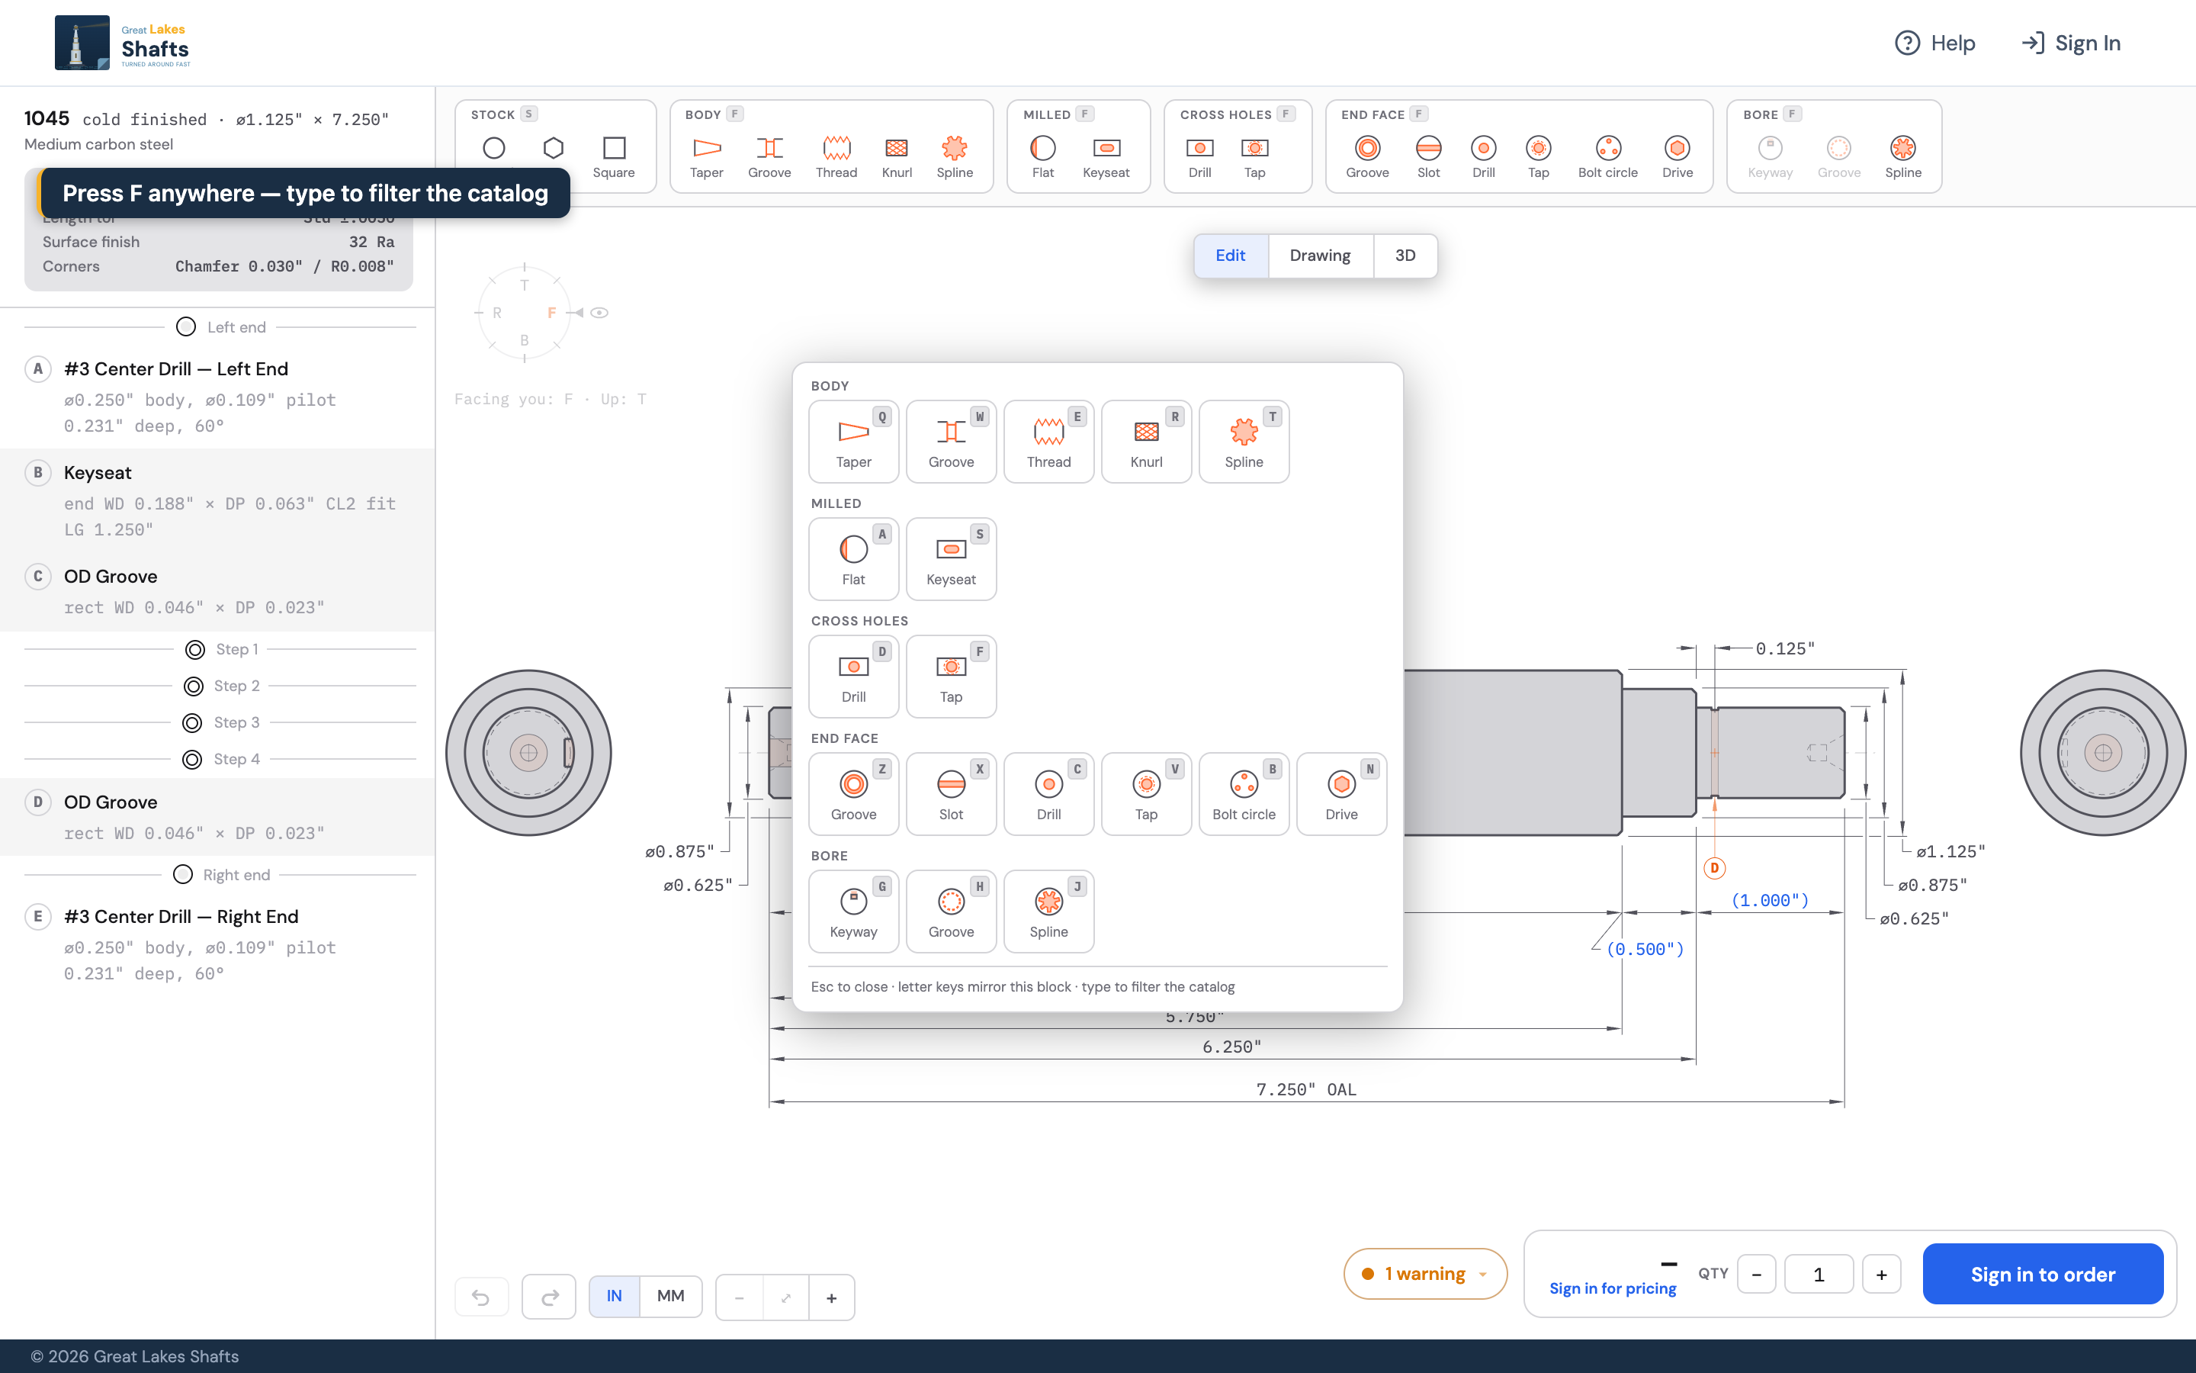Select bore Keyway in the popup
2196x1373 pixels.
coord(853,912)
